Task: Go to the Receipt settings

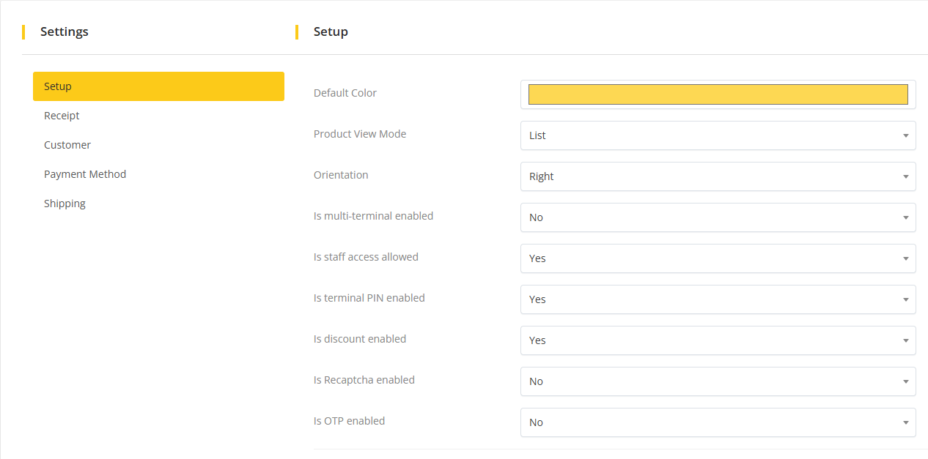Action: 62,116
